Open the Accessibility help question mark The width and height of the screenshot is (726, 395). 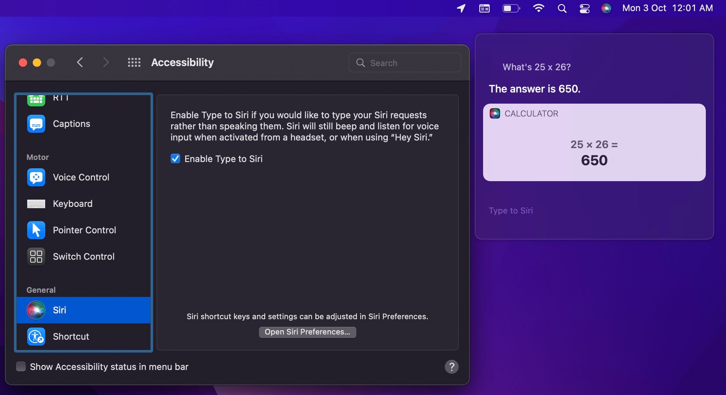point(451,367)
